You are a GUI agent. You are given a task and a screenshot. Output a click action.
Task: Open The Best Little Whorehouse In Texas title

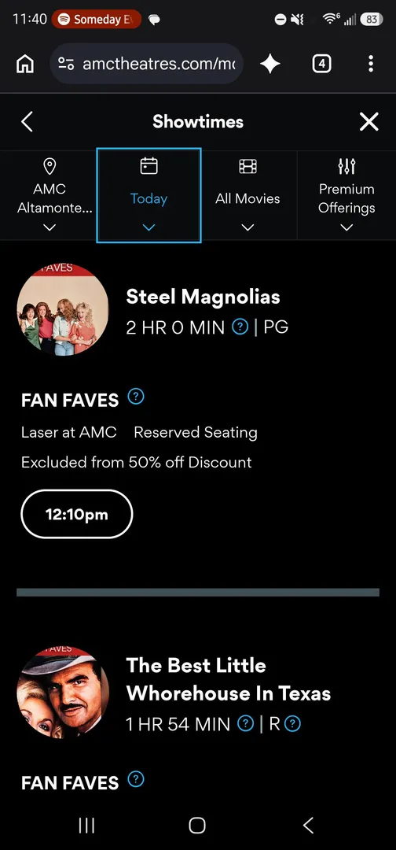click(228, 679)
